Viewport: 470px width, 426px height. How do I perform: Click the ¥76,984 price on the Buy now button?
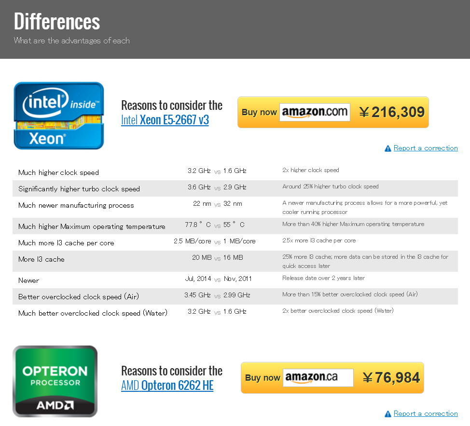point(391,378)
